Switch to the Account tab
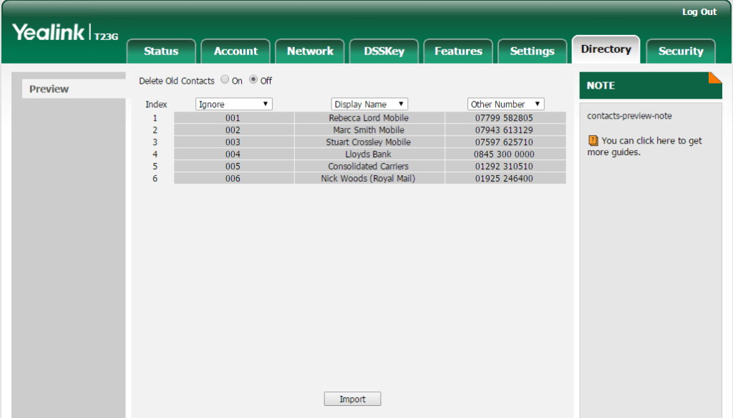Screen dimensions: 733x418 pyautogui.click(x=236, y=51)
